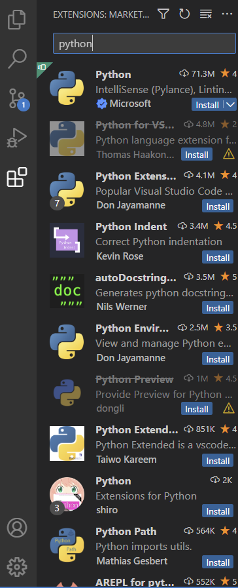Expand the Install dropdown arrow for Microsoft Python

231,105
